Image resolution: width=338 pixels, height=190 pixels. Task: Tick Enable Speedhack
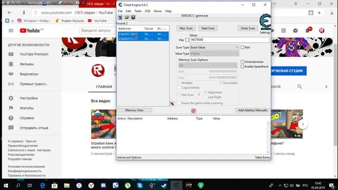click(x=242, y=66)
